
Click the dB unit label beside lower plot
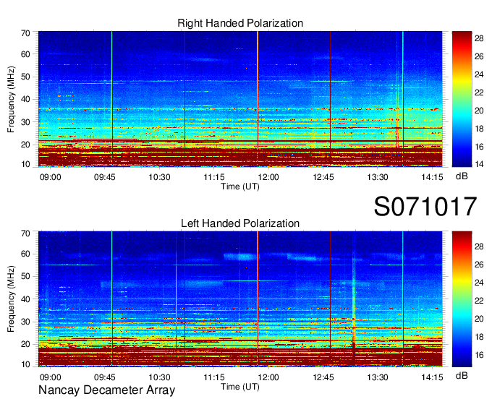click(462, 375)
